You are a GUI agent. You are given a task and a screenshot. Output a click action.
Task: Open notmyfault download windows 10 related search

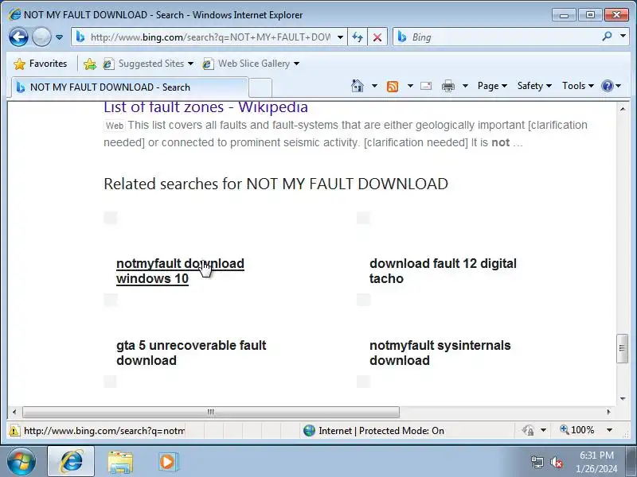(180, 271)
